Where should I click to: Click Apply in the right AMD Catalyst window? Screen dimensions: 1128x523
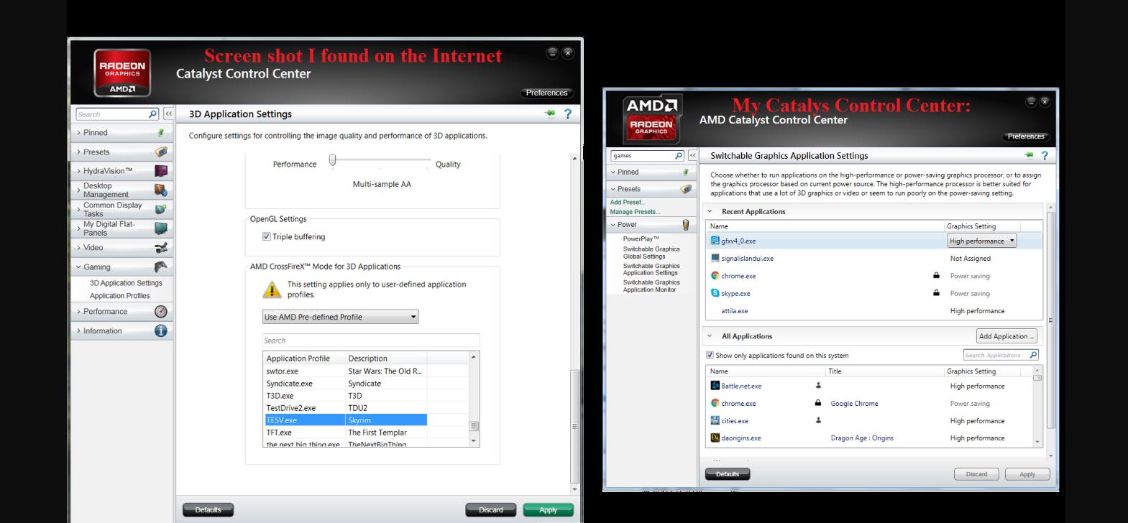point(1027,474)
